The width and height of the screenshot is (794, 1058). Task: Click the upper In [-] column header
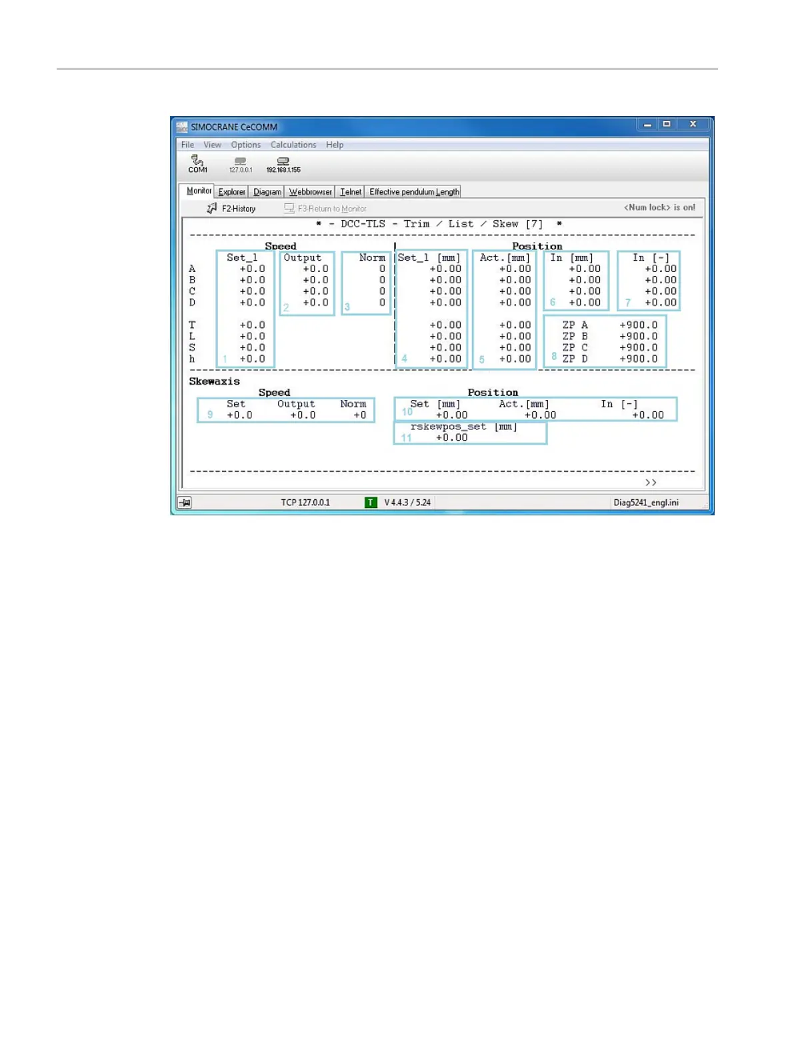[651, 258]
